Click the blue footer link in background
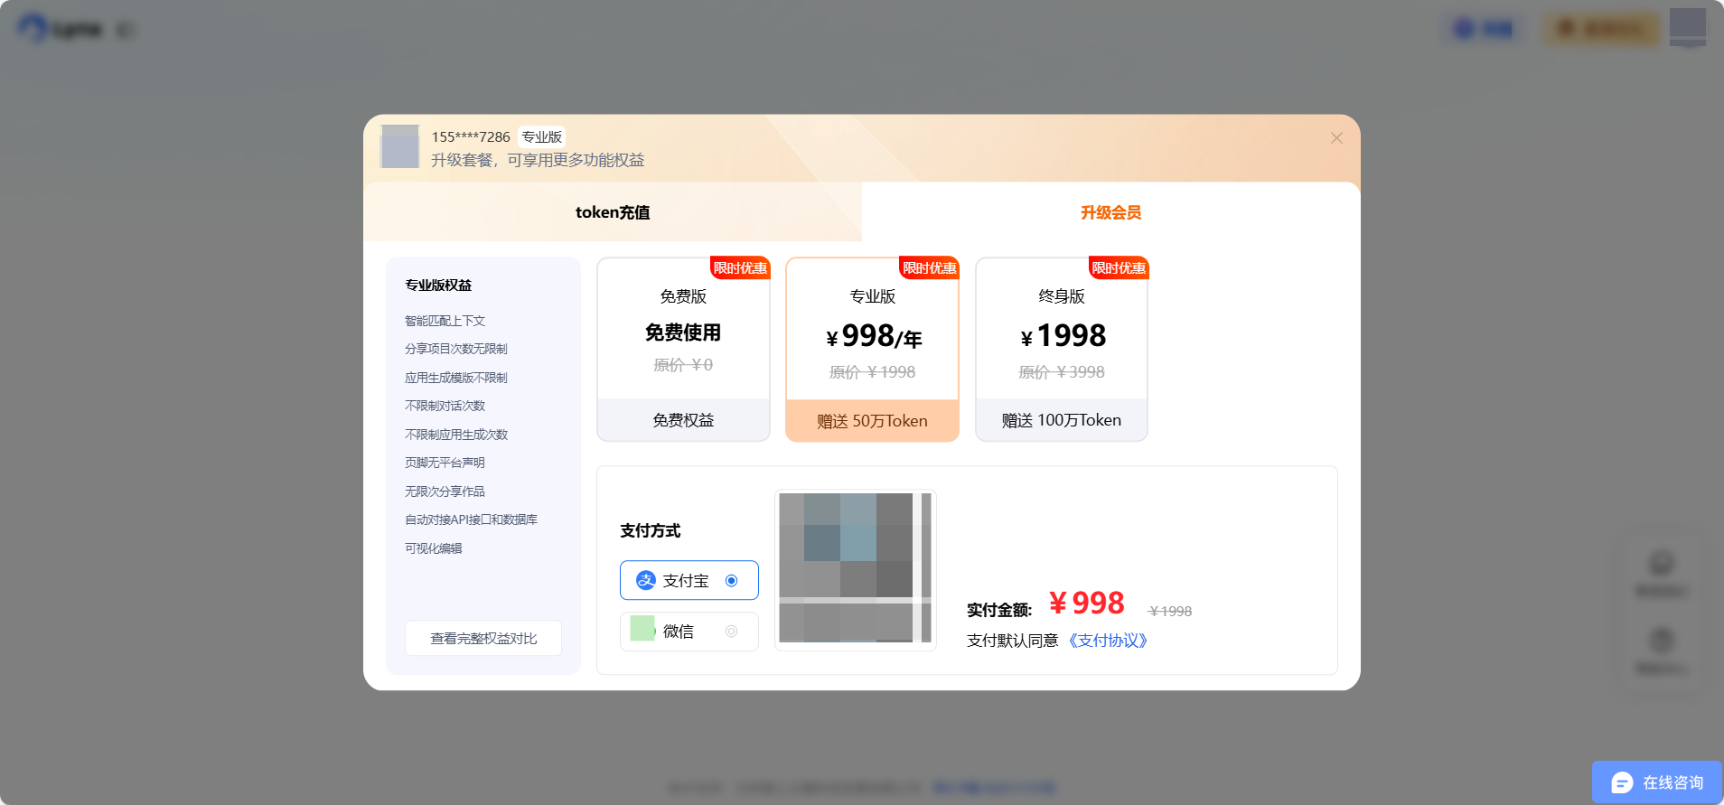Viewport: 1724px width, 805px height. (993, 788)
